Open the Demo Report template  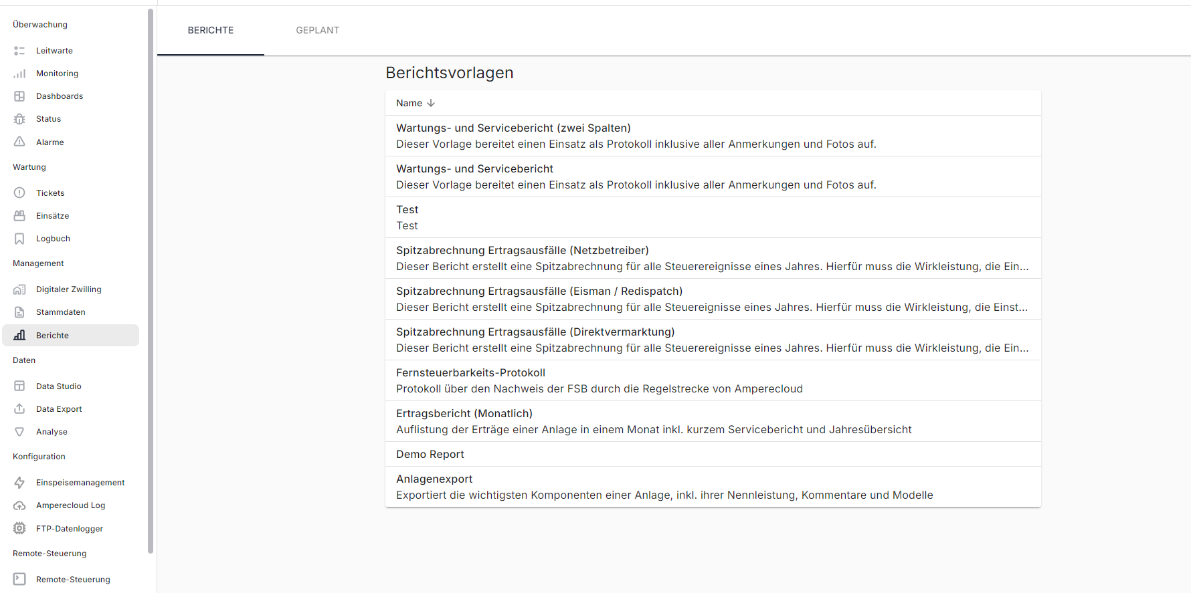(x=430, y=454)
